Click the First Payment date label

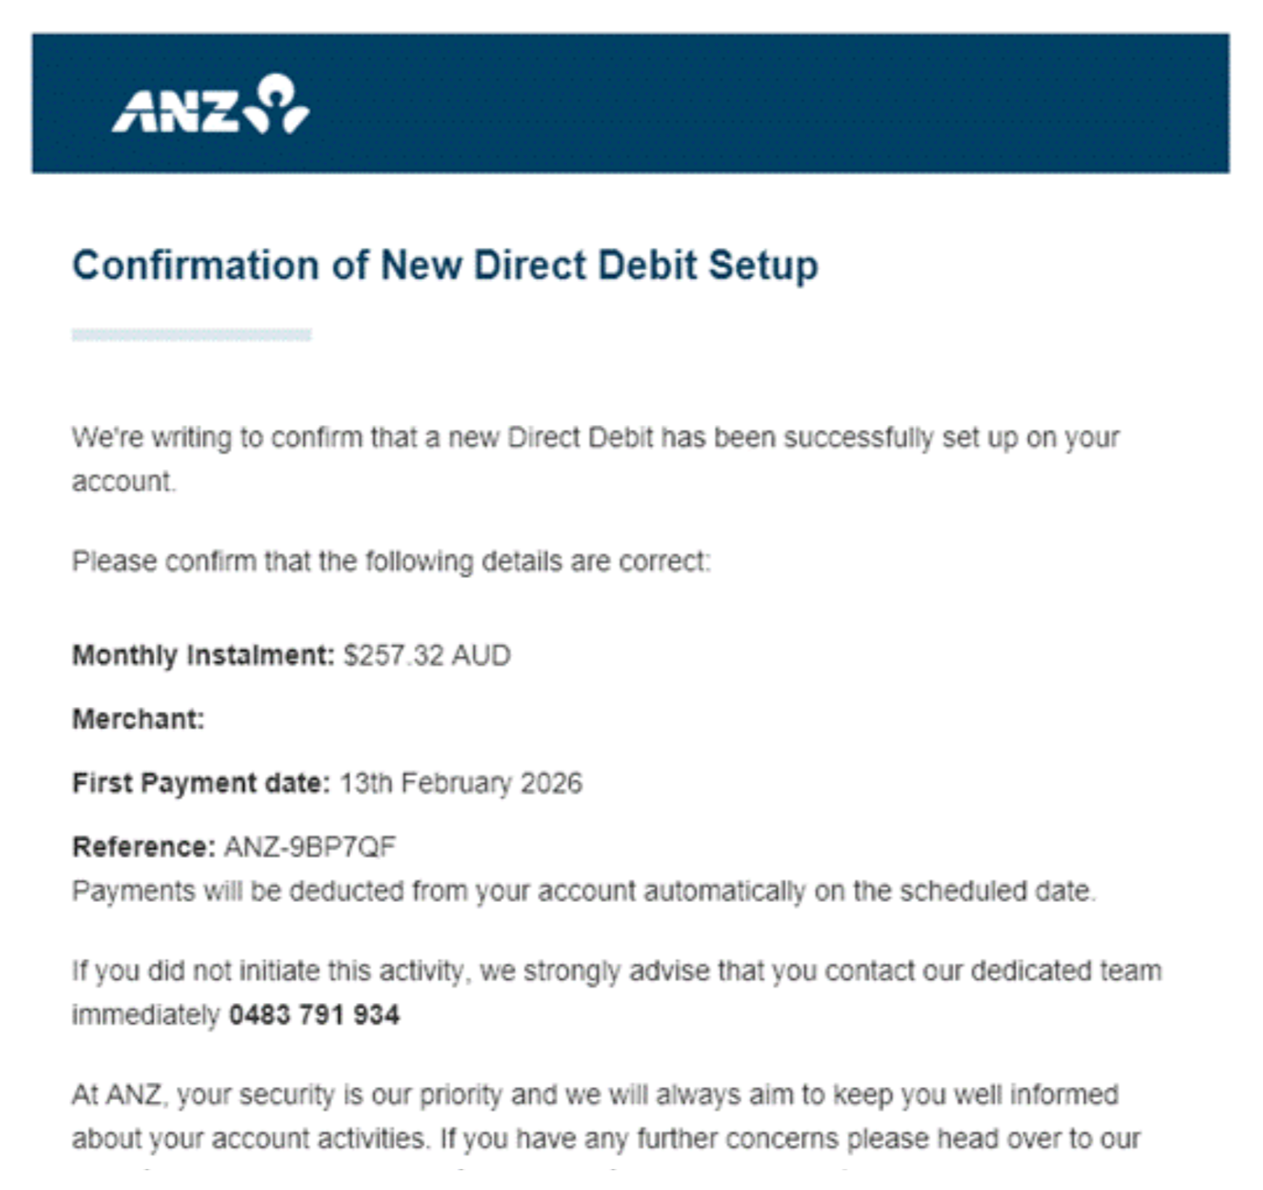[x=201, y=783]
